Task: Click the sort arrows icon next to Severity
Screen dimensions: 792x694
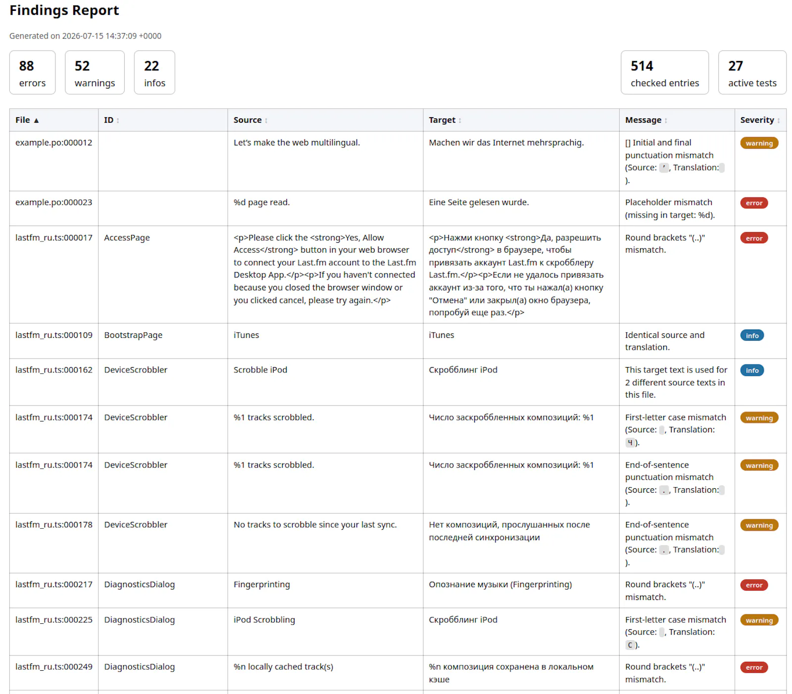Action: [779, 120]
